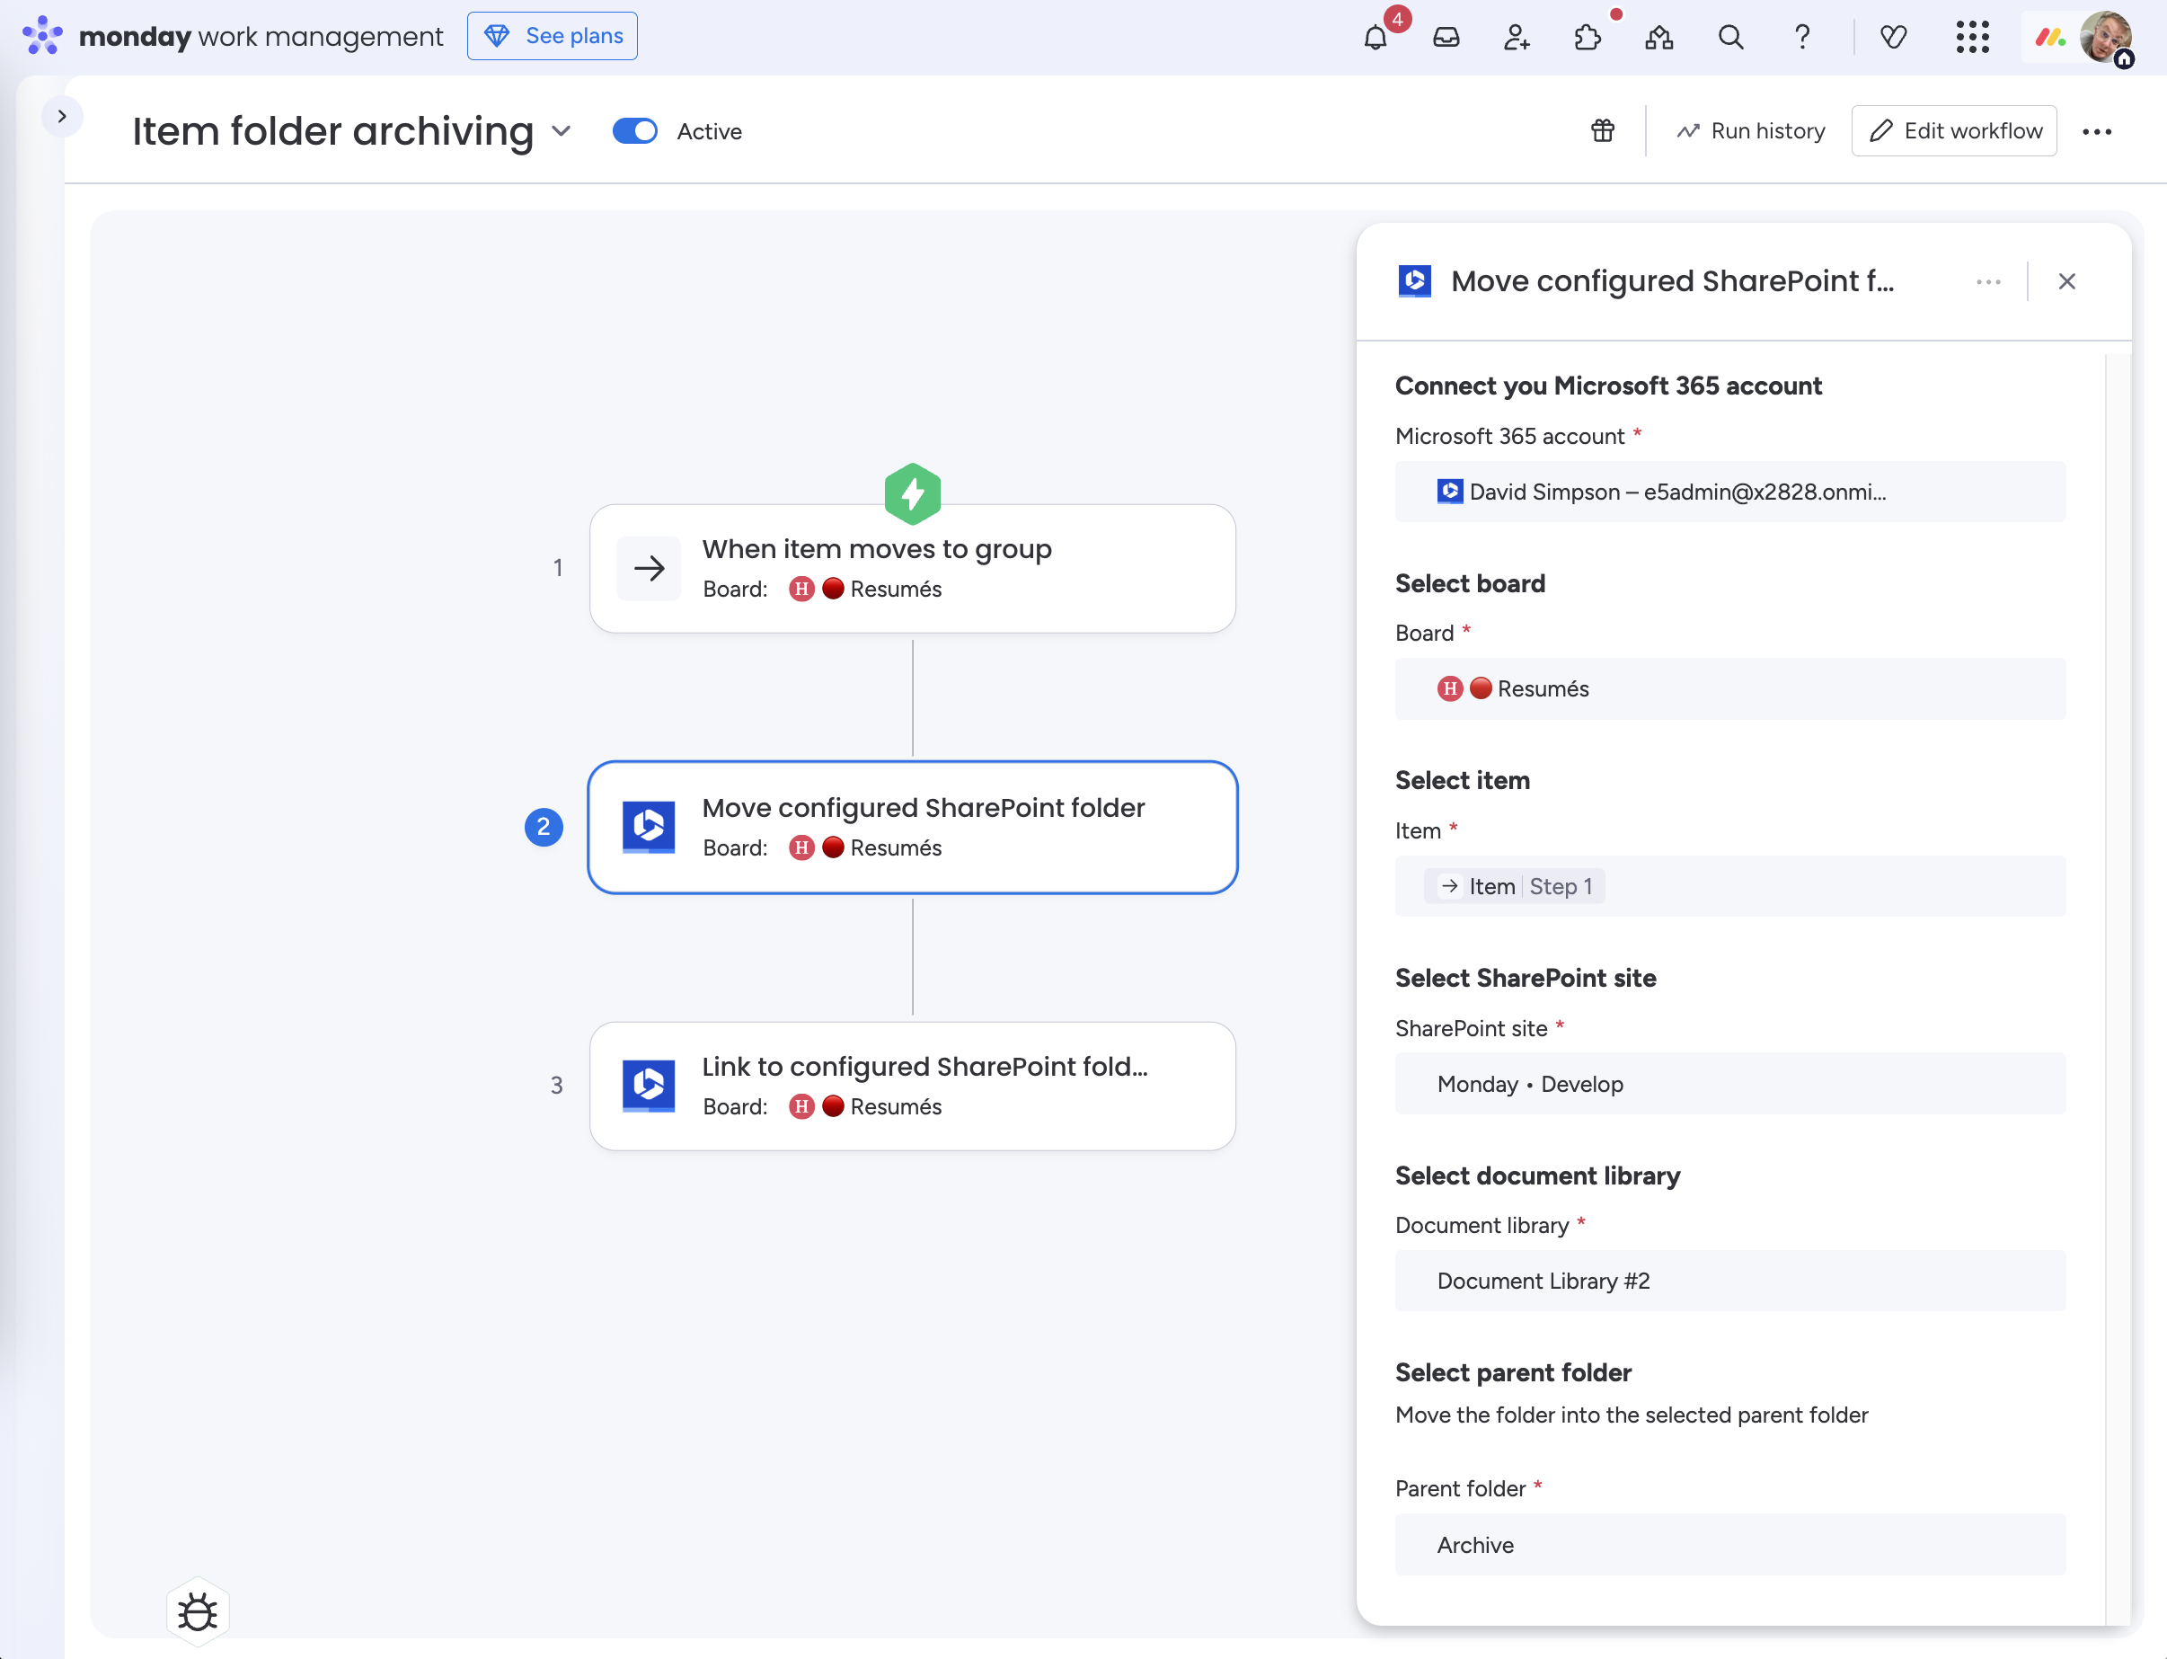Toggle the workflow Active switch
2167x1659 pixels.
coord(635,131)
